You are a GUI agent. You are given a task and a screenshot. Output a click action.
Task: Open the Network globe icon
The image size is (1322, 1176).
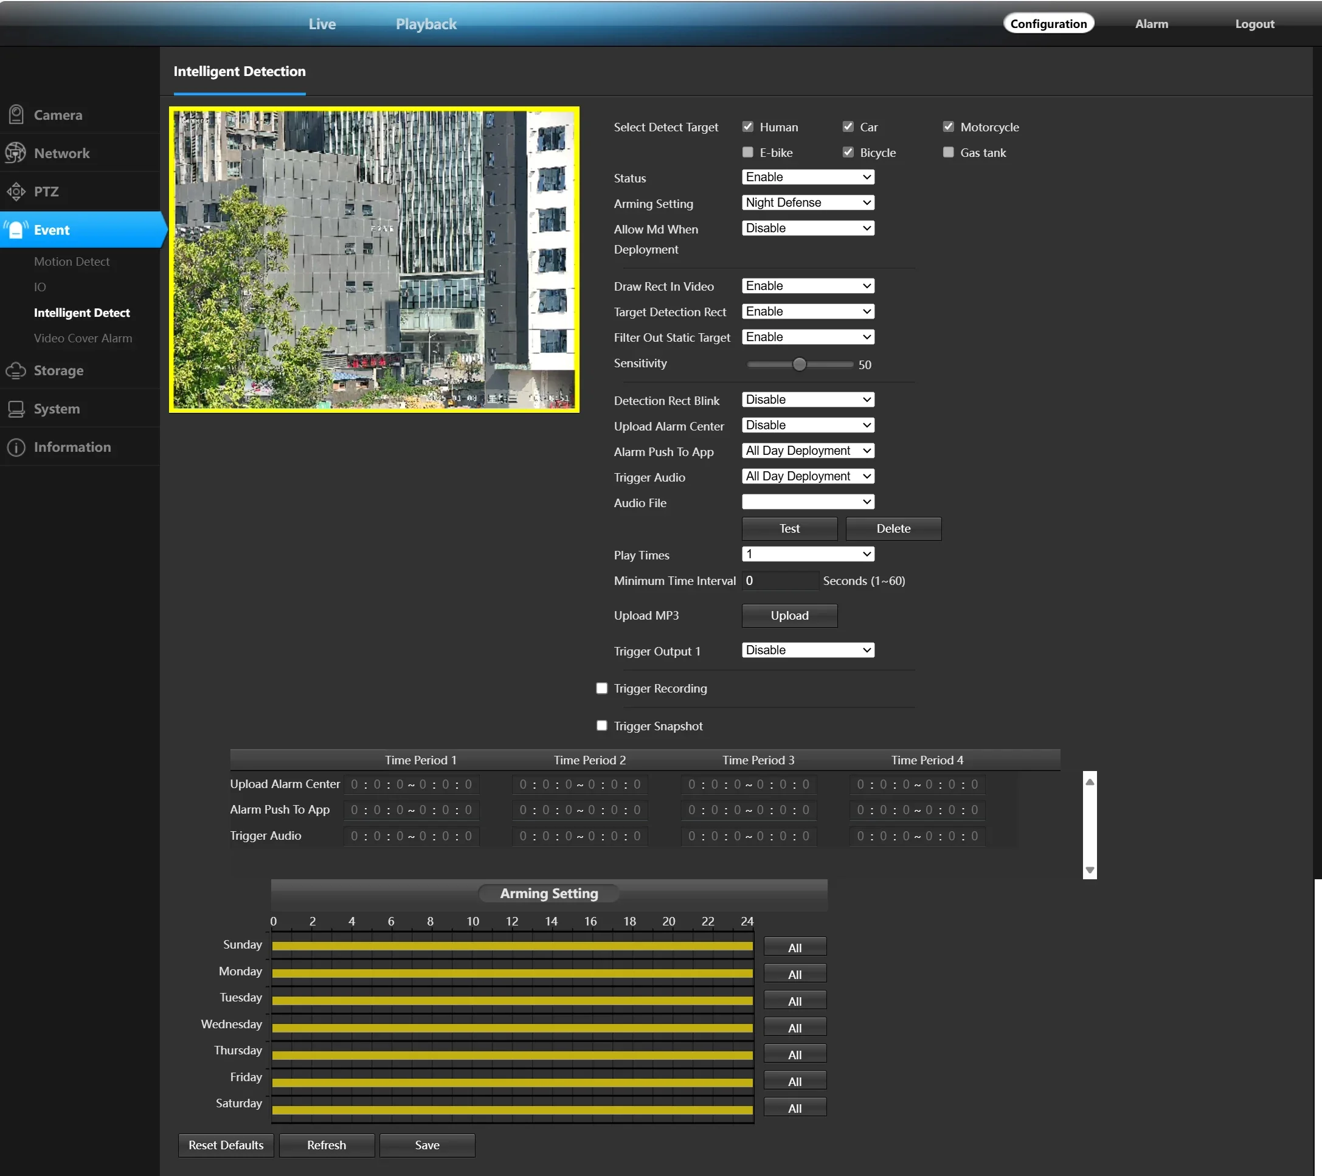pyautogui.click(x=16, y=153)
